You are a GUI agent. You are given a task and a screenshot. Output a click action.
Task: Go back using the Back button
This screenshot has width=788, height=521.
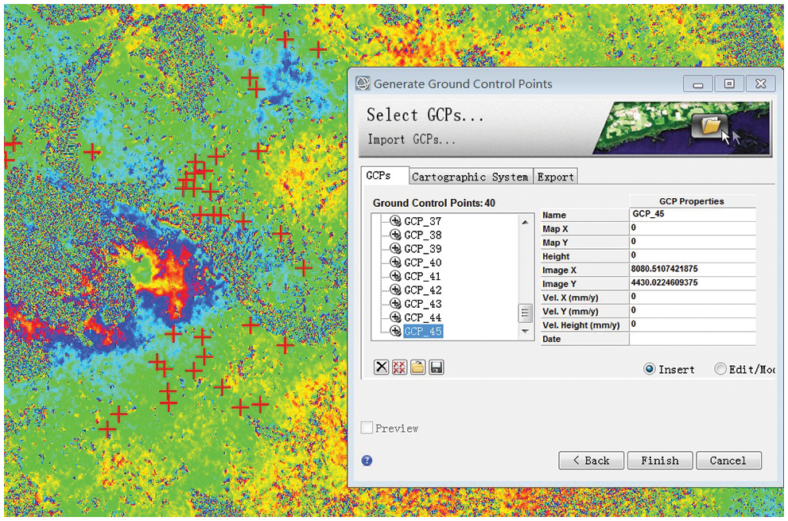[590, 460]
